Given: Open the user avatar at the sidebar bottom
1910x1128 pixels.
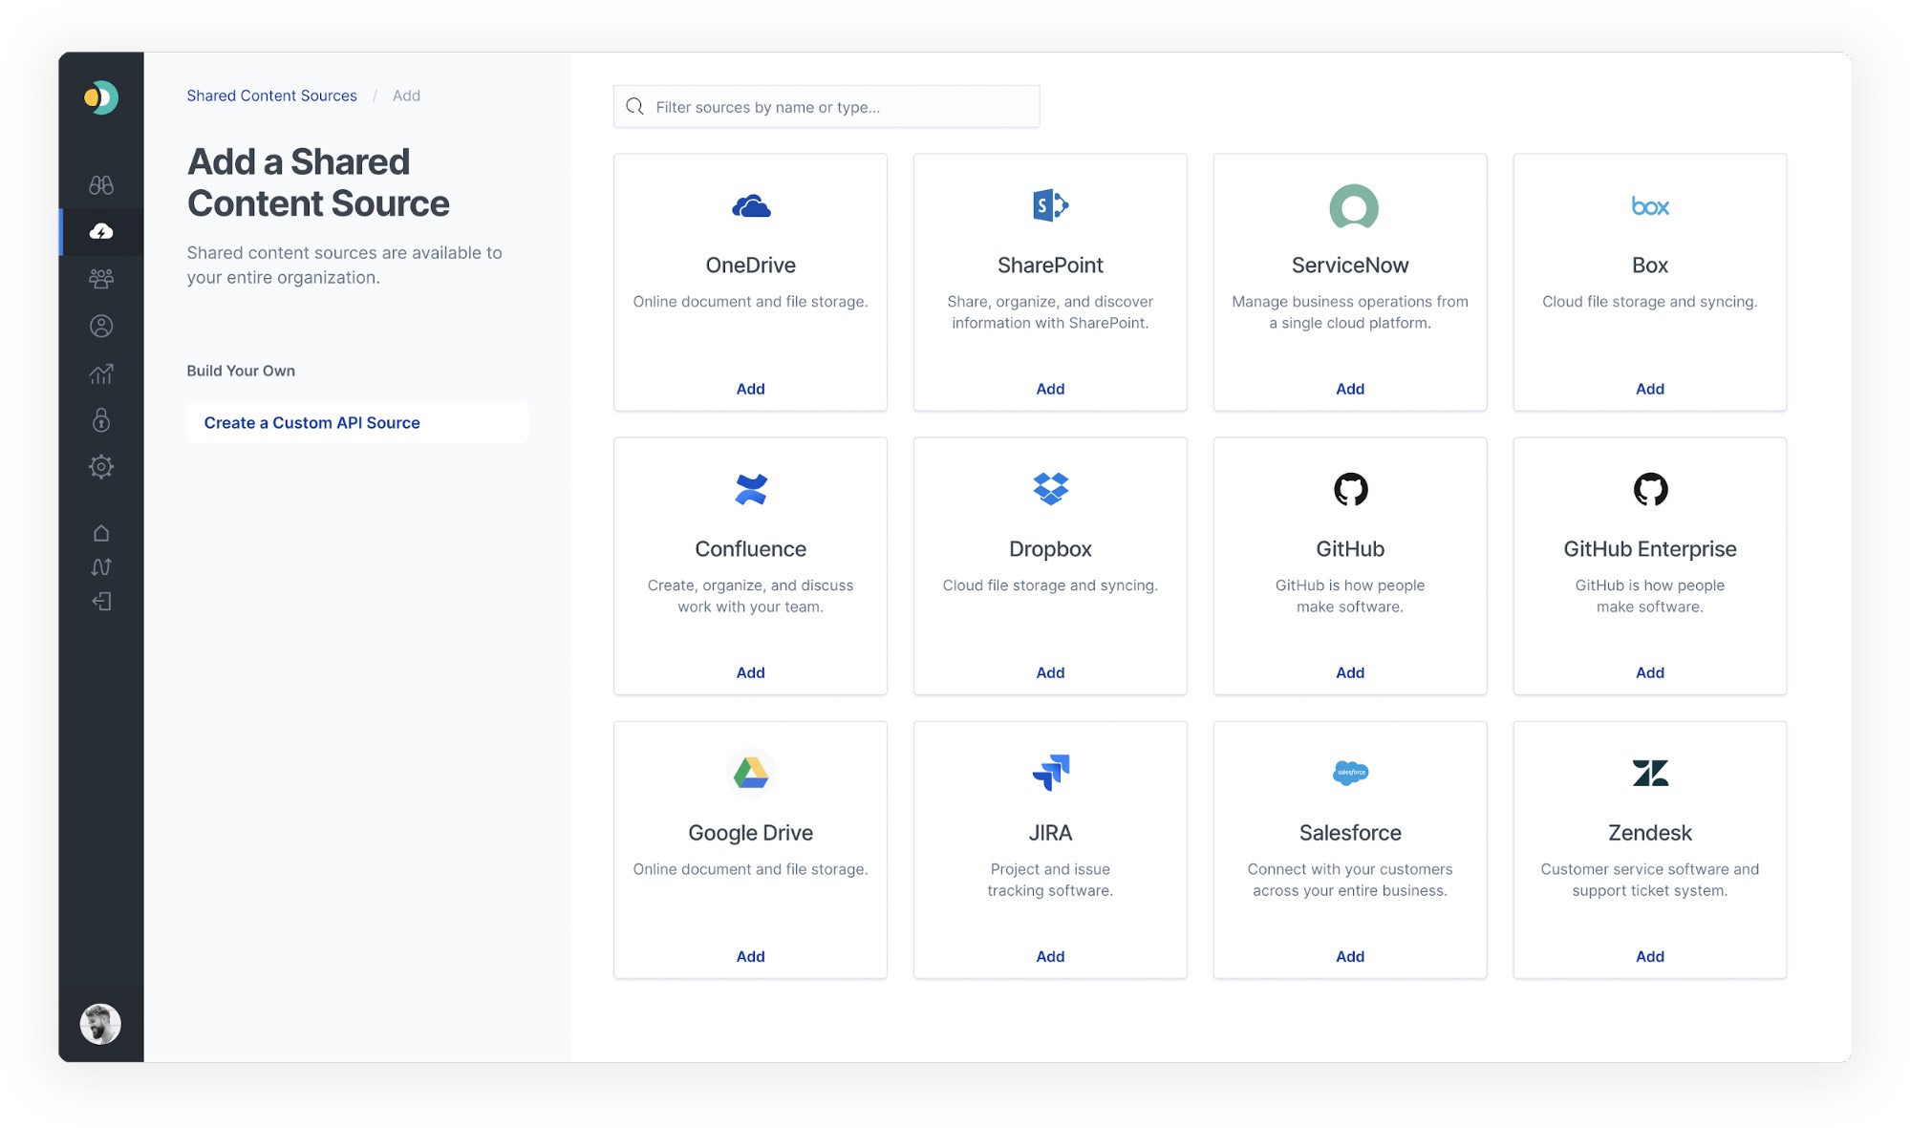Looking at the screenshot, I should 100,1024.
